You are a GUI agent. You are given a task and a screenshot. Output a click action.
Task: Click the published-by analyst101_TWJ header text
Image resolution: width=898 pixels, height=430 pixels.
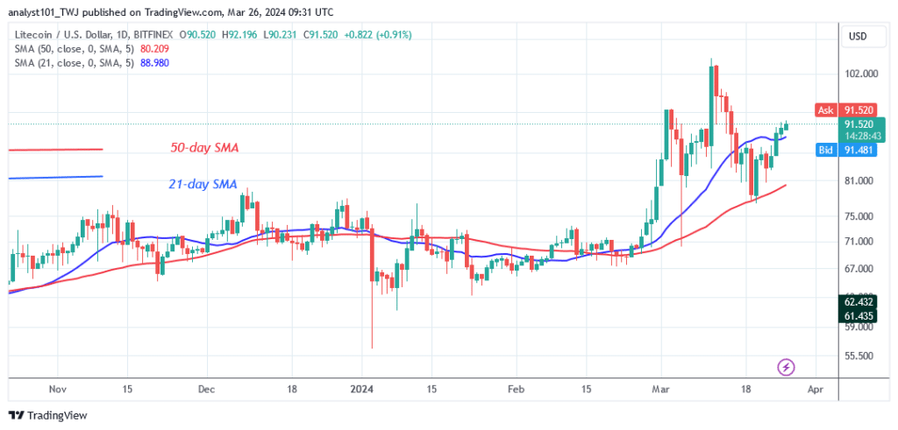pyautogui.click(x=172, y=12)
